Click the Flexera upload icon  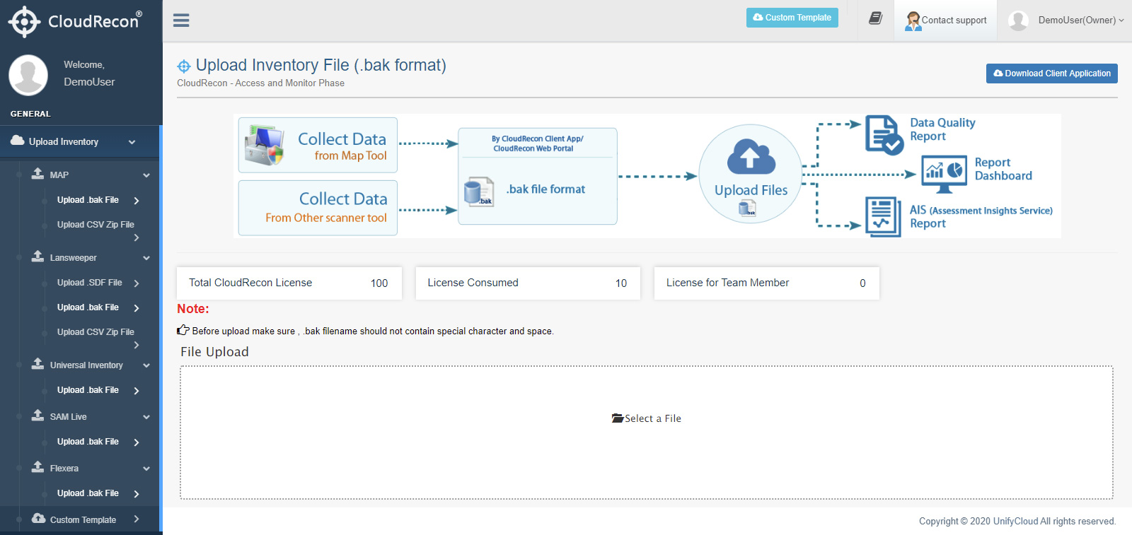[38, 466]
